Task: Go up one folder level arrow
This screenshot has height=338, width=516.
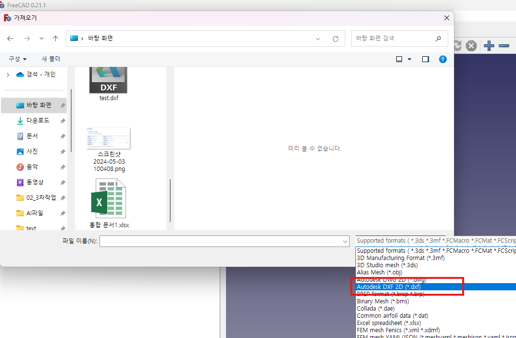Action: (56, 39)
